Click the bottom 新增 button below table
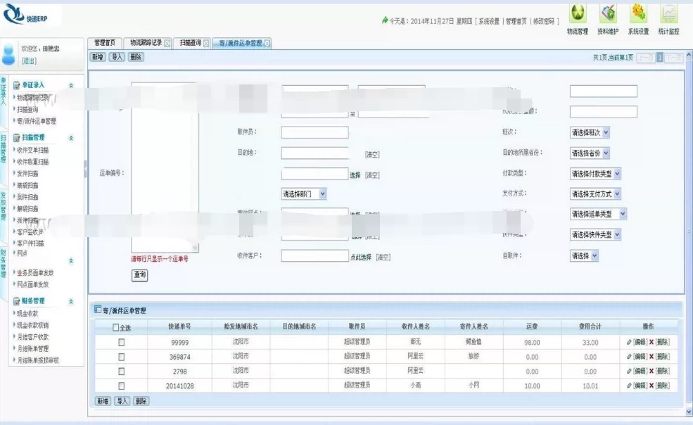Screen dimensions: 693x425 tap(103, 401)
